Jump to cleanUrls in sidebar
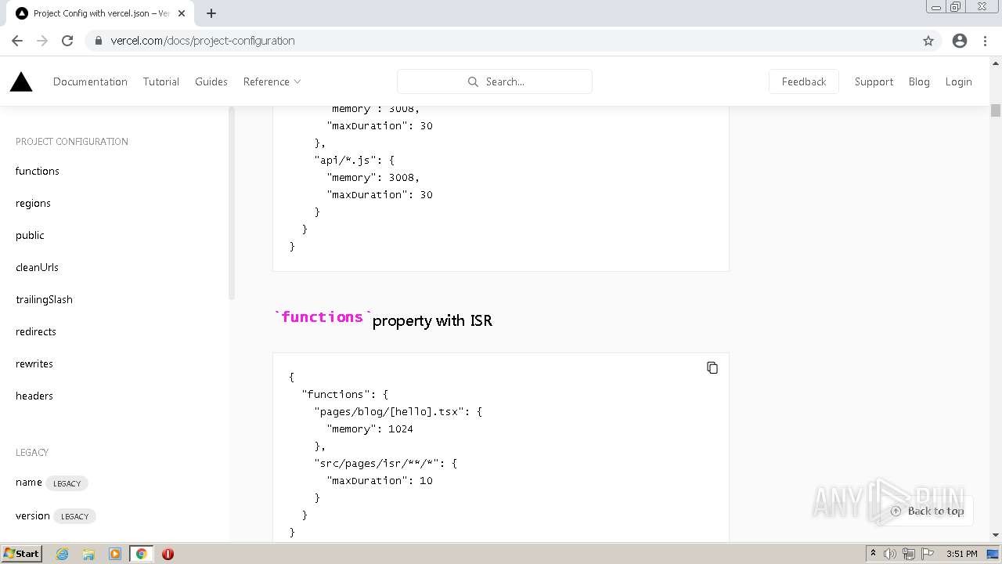The height and width of the screenshot is (564, 1002). 37,267
